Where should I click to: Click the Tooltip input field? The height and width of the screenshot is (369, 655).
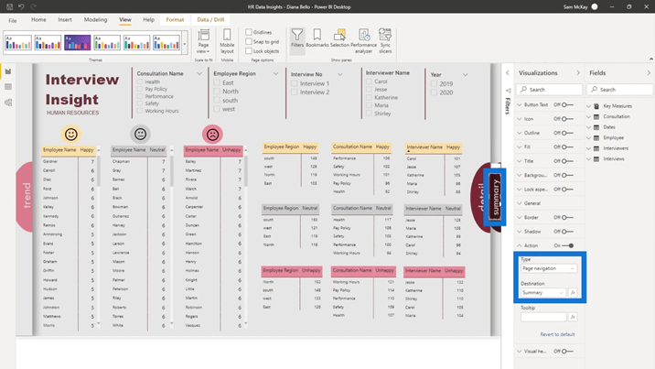(x=543, y=317)
